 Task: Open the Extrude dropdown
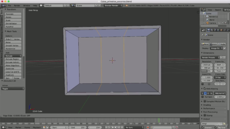pyautogui.click(x=13, y=56)
